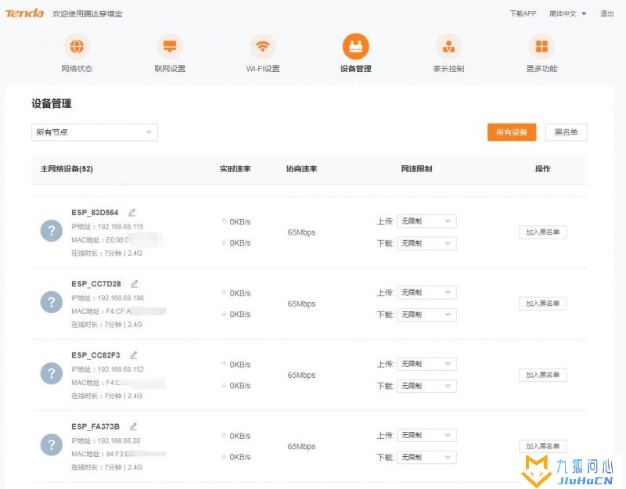Show 所有设备 list
This screenshot has width=626, height=489.
click(512, 132)
